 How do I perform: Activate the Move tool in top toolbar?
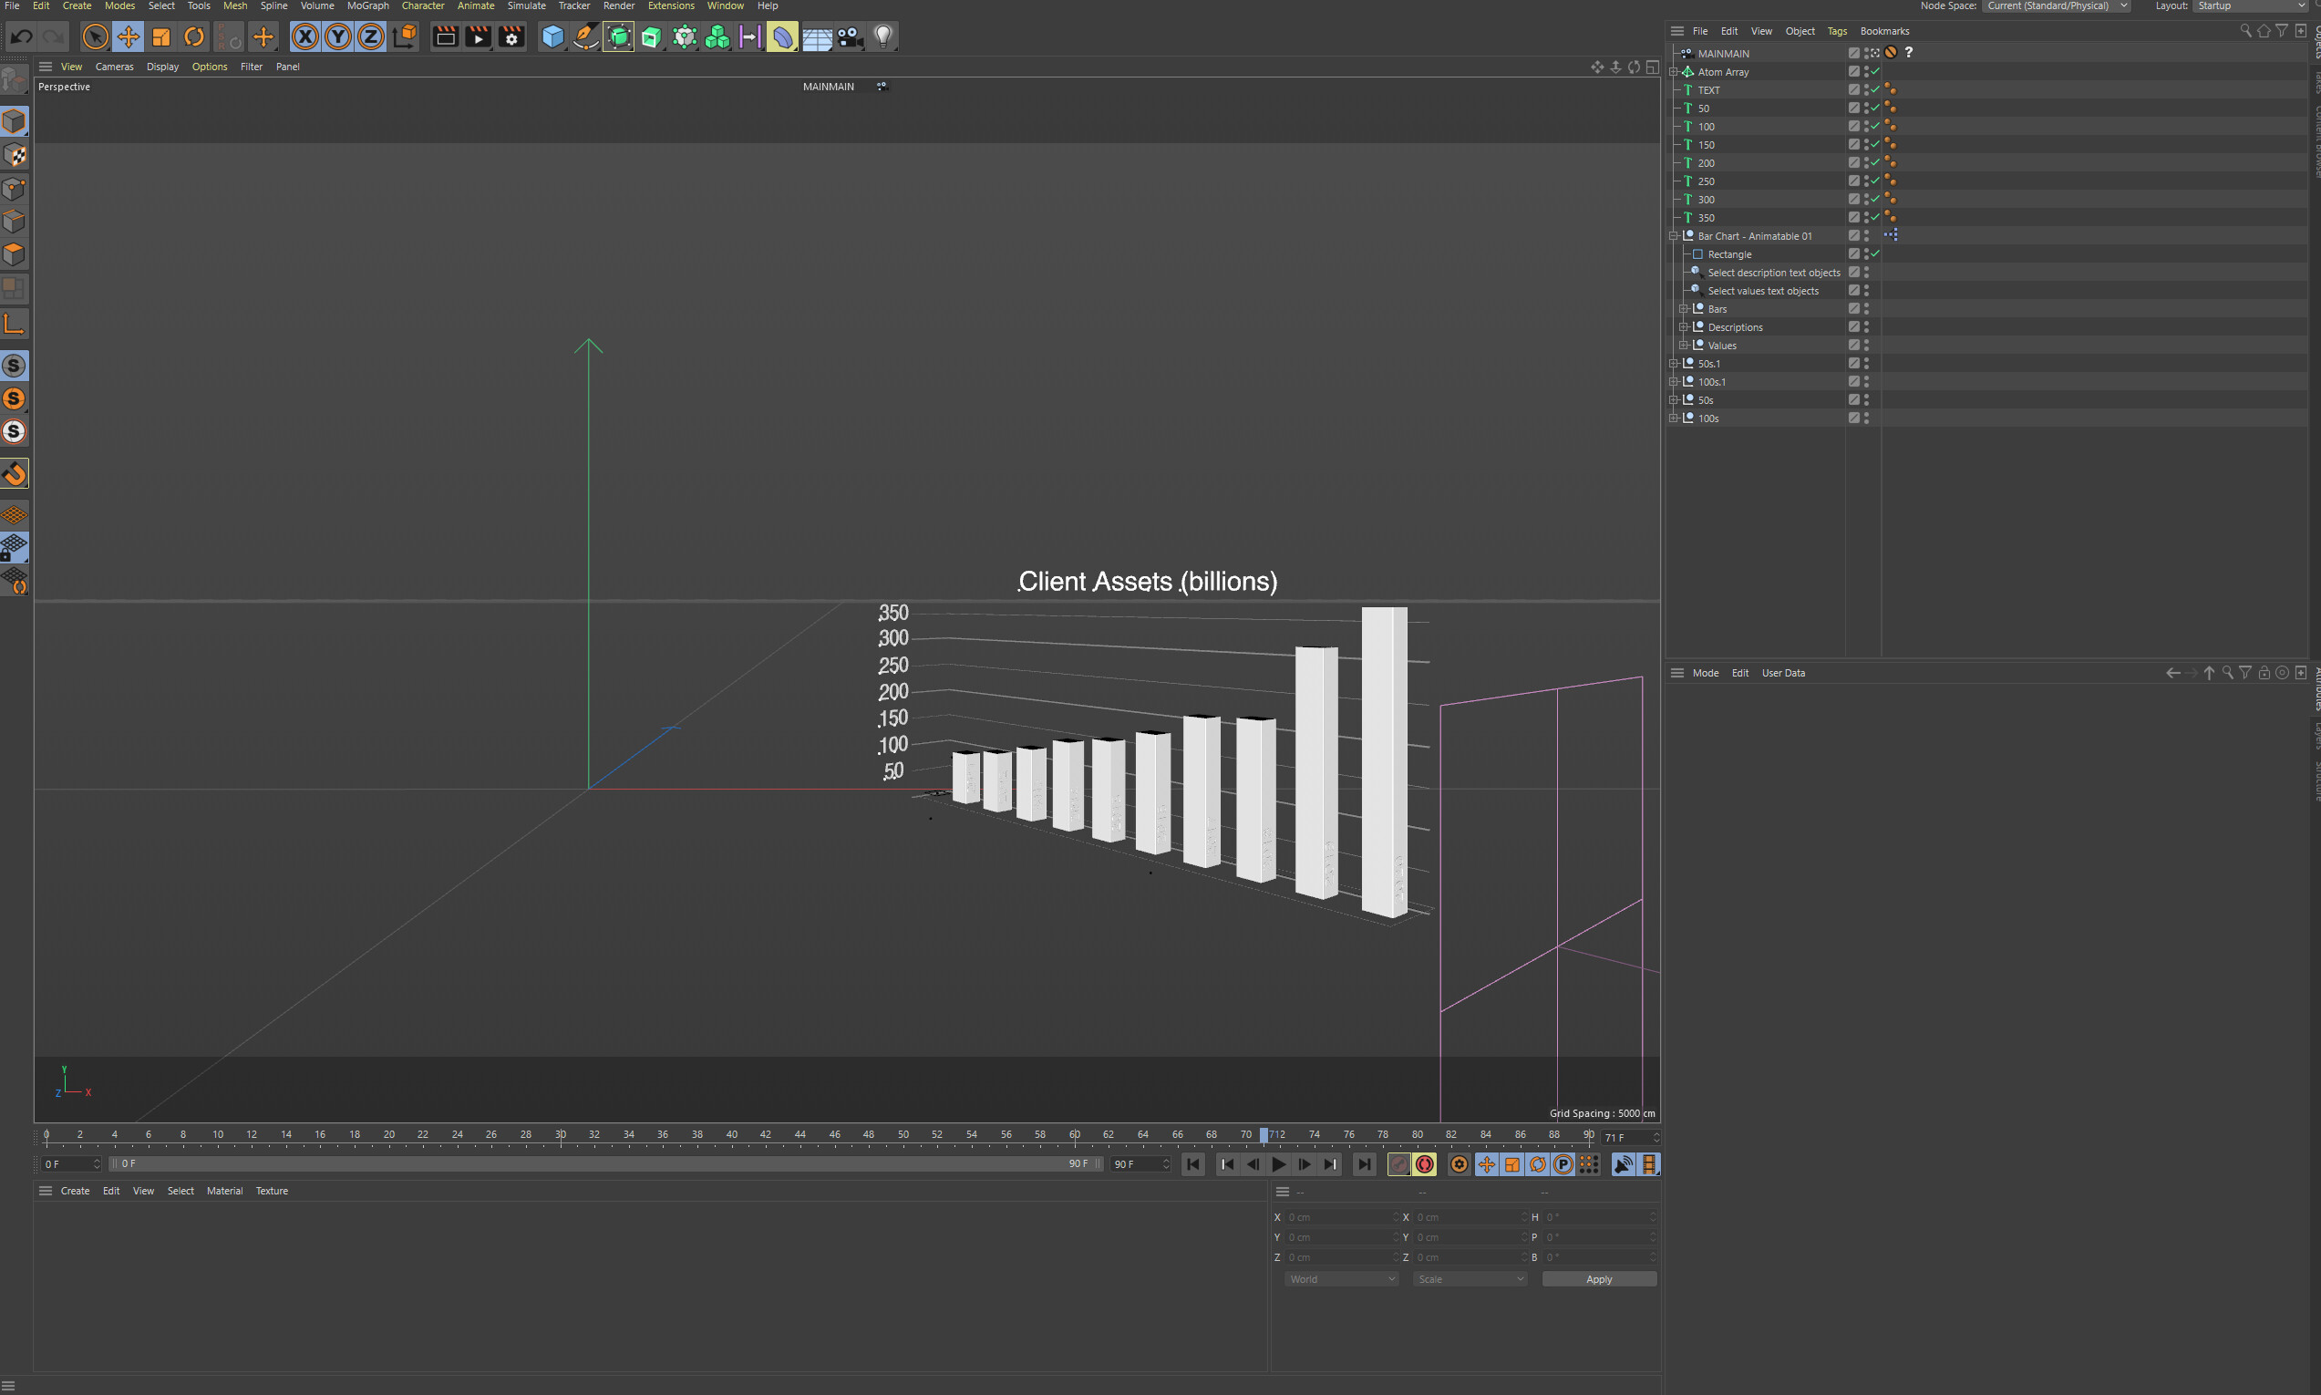[128, 36]
